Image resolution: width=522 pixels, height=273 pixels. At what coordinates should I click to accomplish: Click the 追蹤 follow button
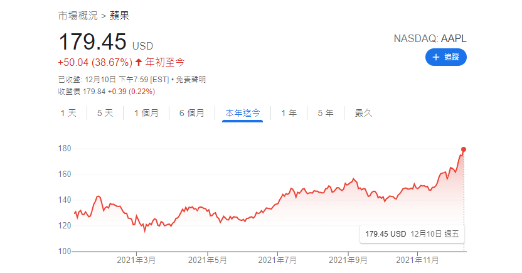pos(445,57)
